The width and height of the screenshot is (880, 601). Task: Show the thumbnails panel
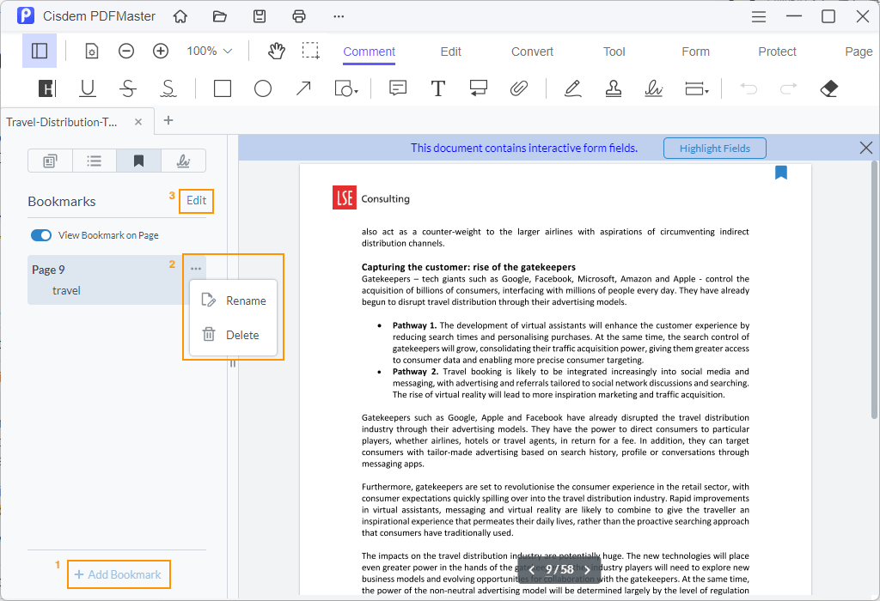click(x=50, y=161)
